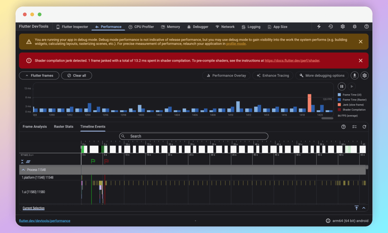The width and height of the screenshot is (388, 233).
Task: Click the 86 FPS (average) label
Action: tap(347, 116)
